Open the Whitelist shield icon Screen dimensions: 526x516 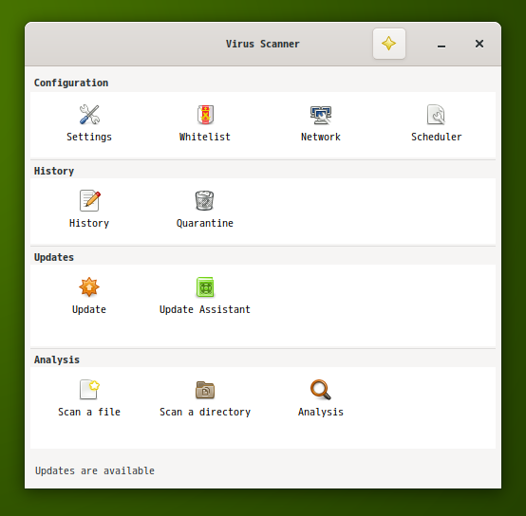click(205, 115)
